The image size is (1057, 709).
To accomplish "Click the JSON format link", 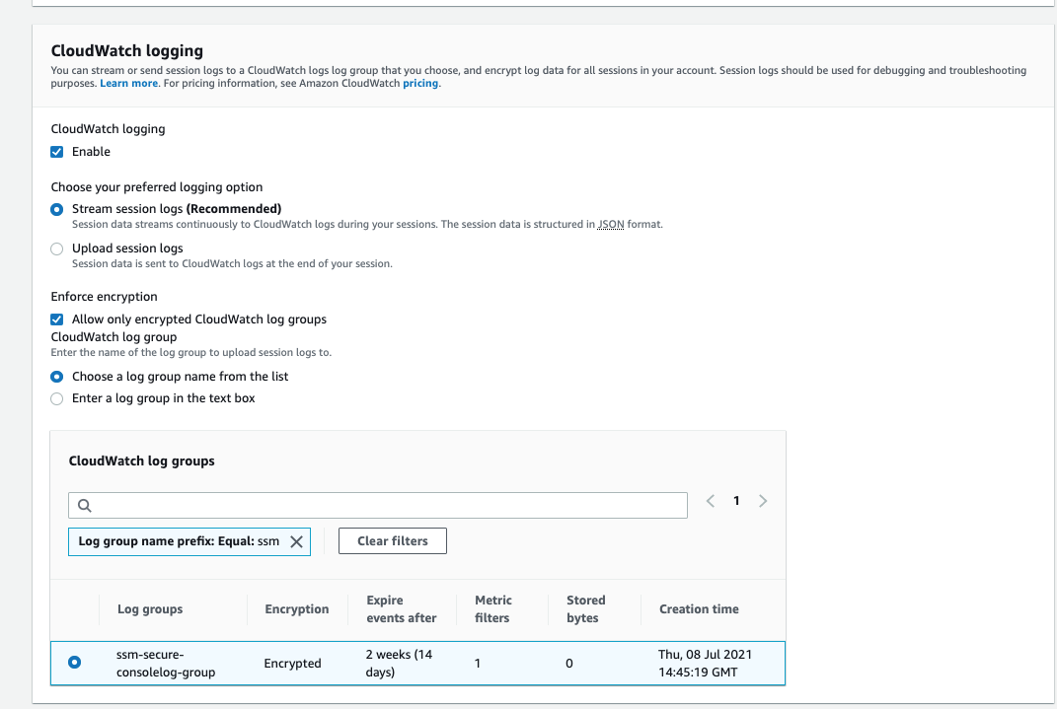I will tap(611, 224).
